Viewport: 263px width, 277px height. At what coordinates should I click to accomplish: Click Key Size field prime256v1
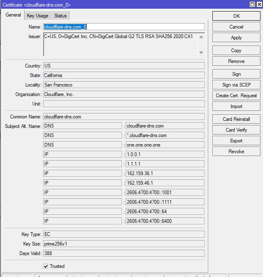click(x=124, y=244)
